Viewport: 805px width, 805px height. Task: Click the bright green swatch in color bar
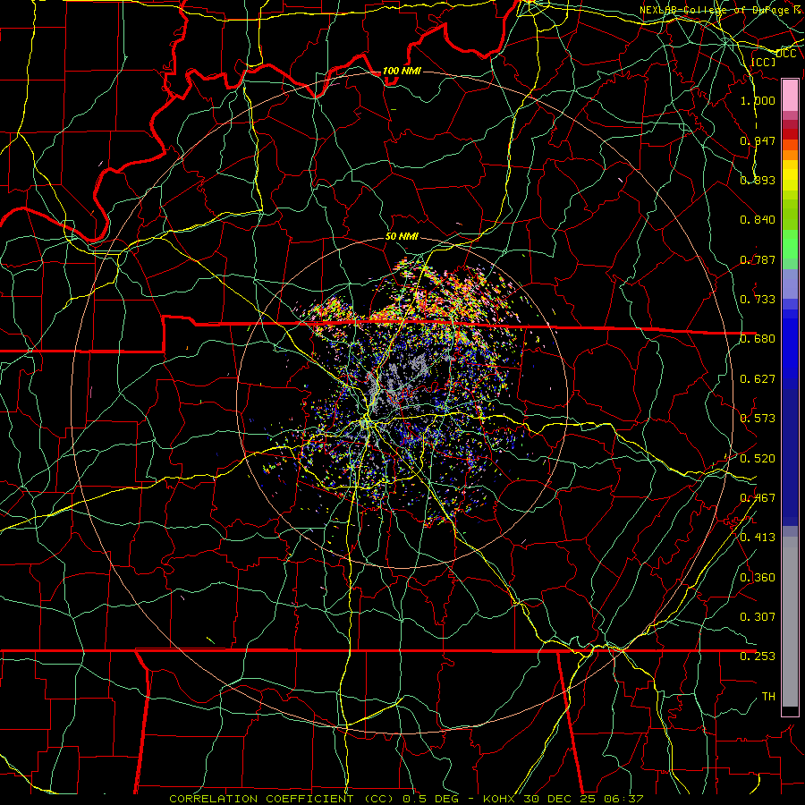coord(790,244)
